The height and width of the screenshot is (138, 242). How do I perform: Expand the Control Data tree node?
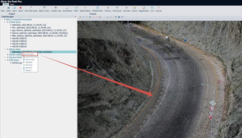click(x=5, y=57)
